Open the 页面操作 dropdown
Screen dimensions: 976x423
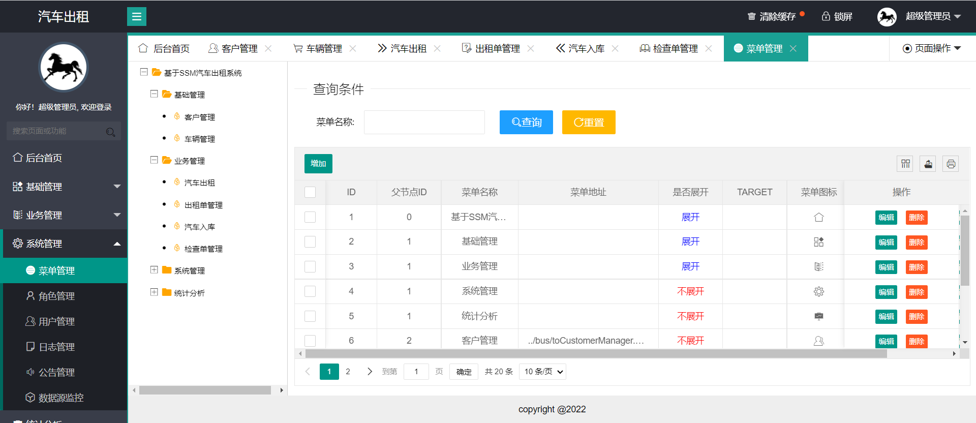pyautogui.click(x=932, y=48)
